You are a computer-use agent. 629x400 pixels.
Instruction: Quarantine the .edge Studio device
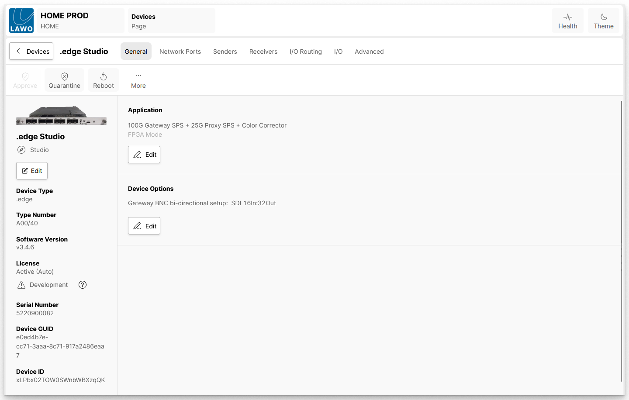(x=64, y=80)
